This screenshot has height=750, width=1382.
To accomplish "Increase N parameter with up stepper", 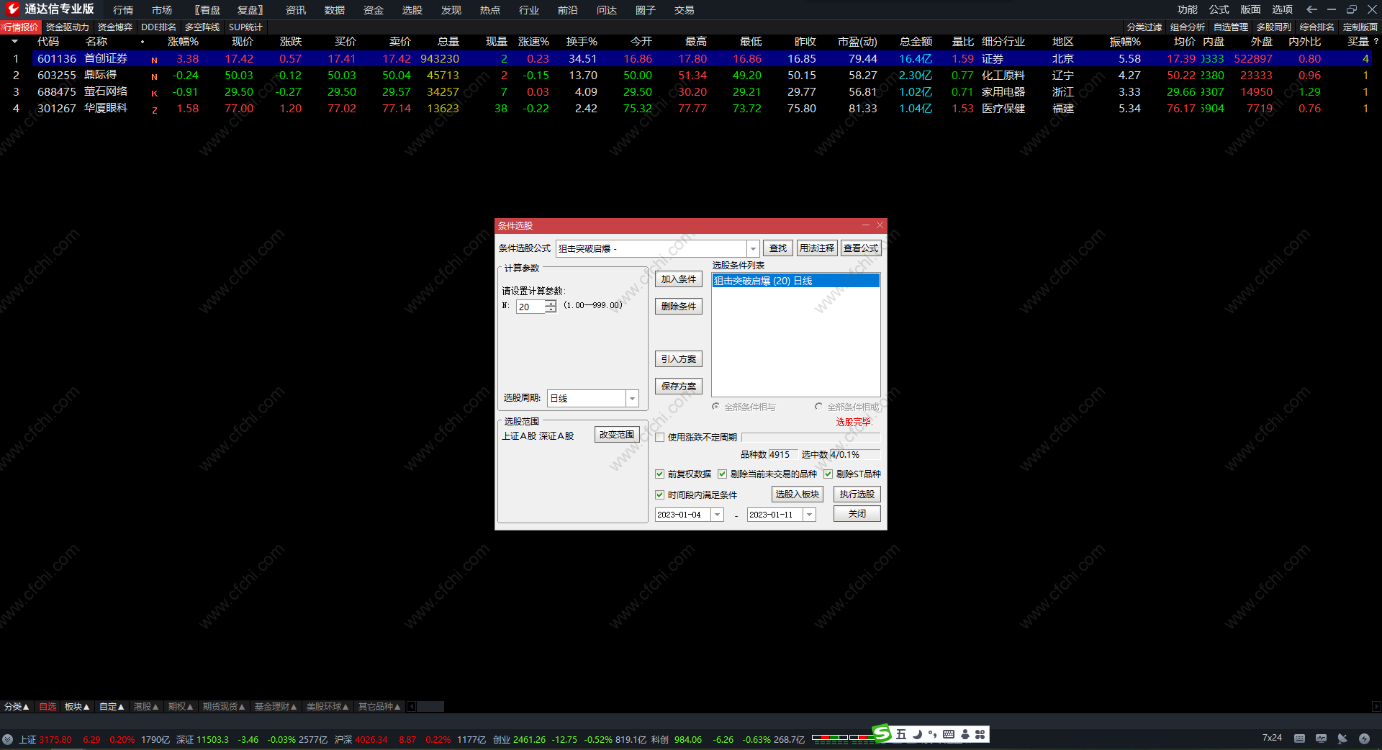I will [551, 304].
